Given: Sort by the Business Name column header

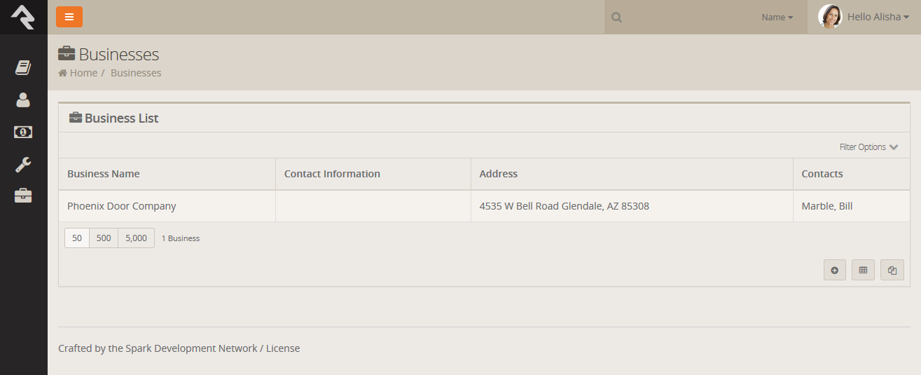Looking at the screenshot, I should click(104, 174).
